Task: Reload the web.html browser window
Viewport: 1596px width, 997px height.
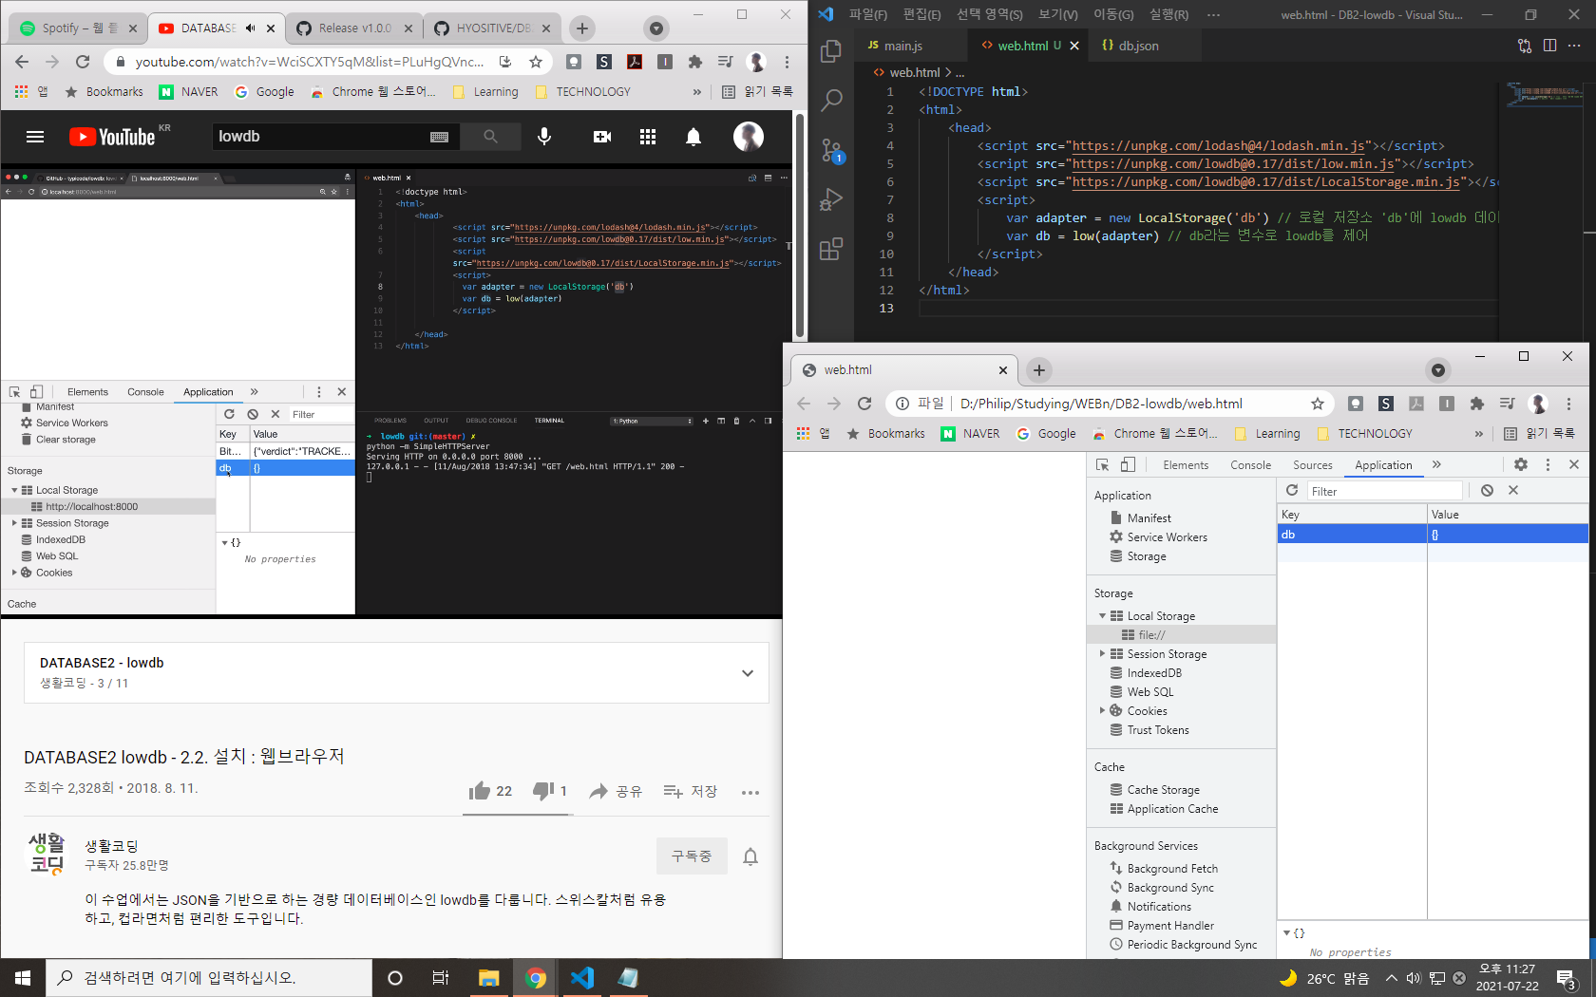Action: tap(864, 404)
